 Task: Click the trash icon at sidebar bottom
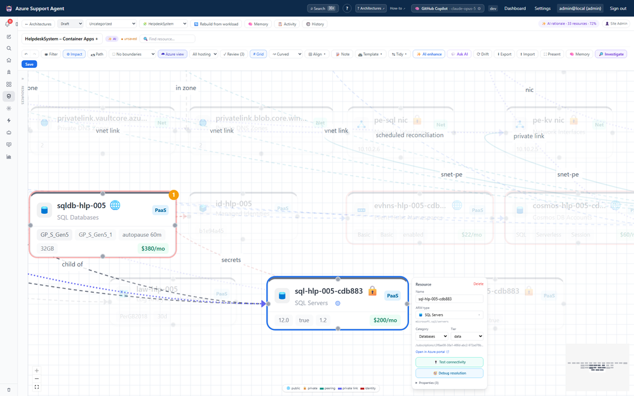tap(8, 390)
